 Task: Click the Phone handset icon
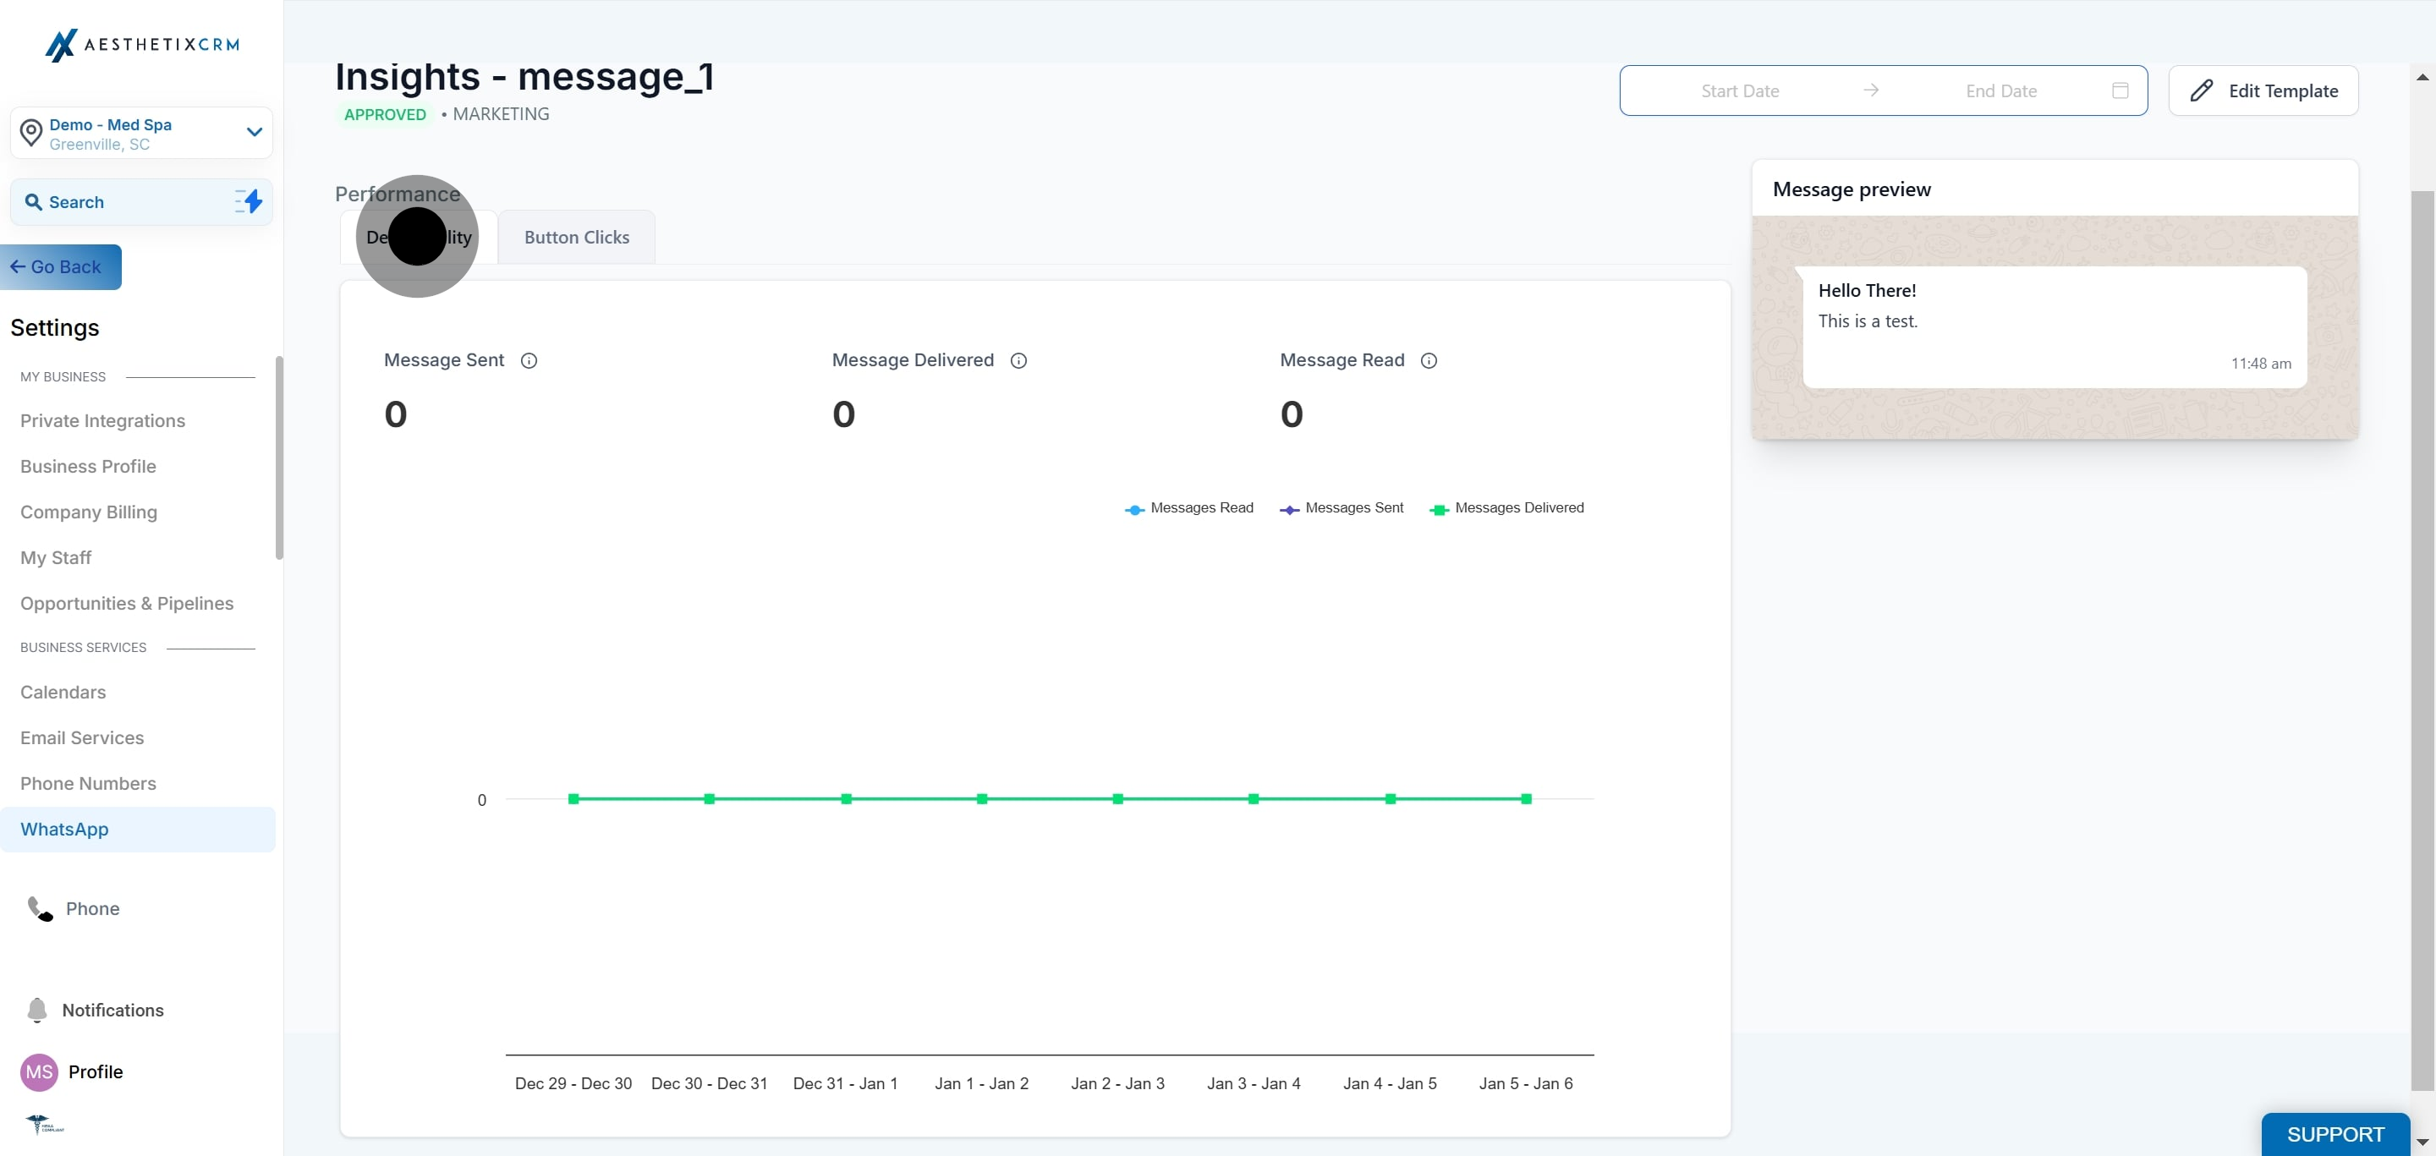pos(40,908)
